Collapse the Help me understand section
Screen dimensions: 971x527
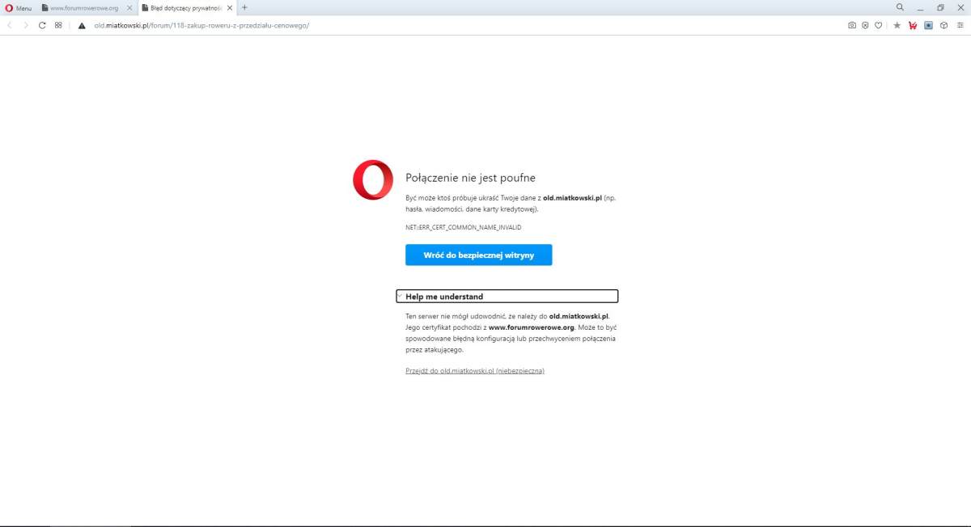click(x=507, y=297)
